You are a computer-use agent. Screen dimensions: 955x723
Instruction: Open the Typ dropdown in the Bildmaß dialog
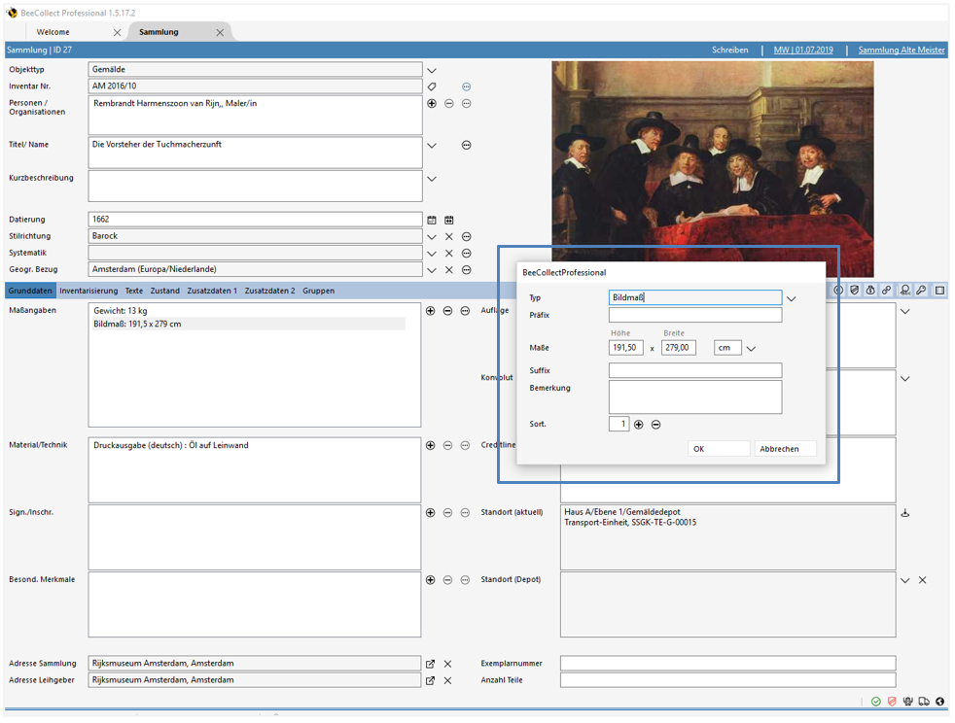(x=792, y=298)
